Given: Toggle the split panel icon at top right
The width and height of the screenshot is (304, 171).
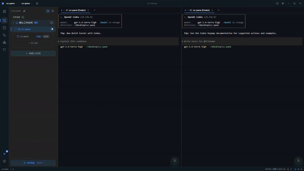Looking at the screenshot, I should point(277,3).
